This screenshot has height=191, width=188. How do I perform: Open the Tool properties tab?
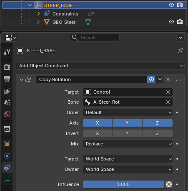7,52
